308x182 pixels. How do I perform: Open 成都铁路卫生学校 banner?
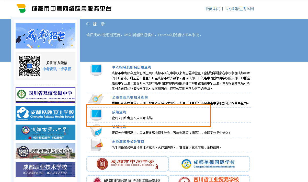coord(45,114)
